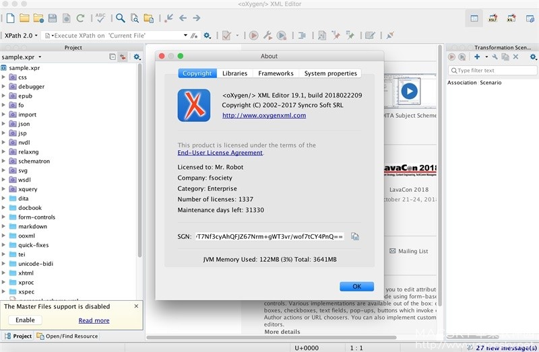Save the file with the floppy disk icon
Screen dimensions: 539x352
(x=53, y=18)
